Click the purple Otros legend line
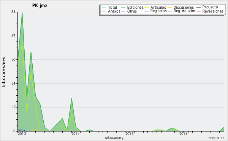 [123, 11]
